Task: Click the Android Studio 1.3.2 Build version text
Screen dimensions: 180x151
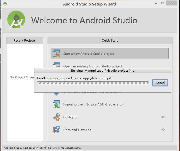Action: coord(27,148)
